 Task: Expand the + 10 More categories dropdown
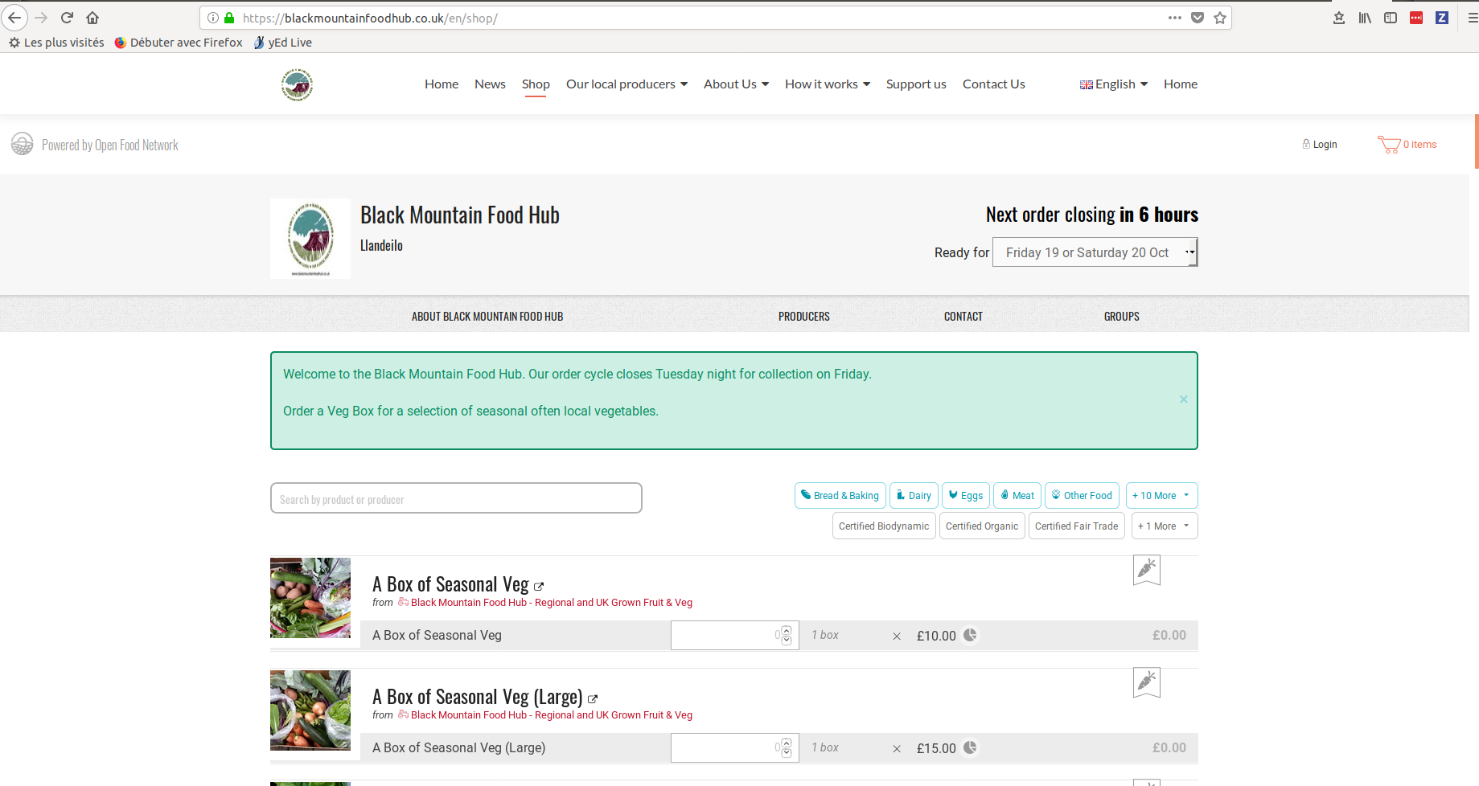(1161, 496)
